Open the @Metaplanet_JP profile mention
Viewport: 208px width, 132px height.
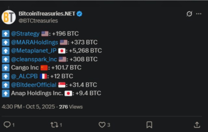pos(34,51)
